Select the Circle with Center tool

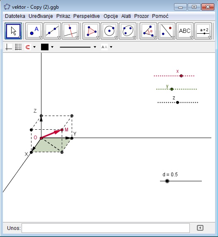(109, 31)
